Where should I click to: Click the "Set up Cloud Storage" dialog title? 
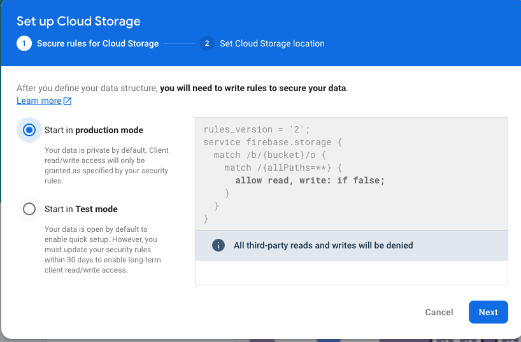tap(78, 21)
